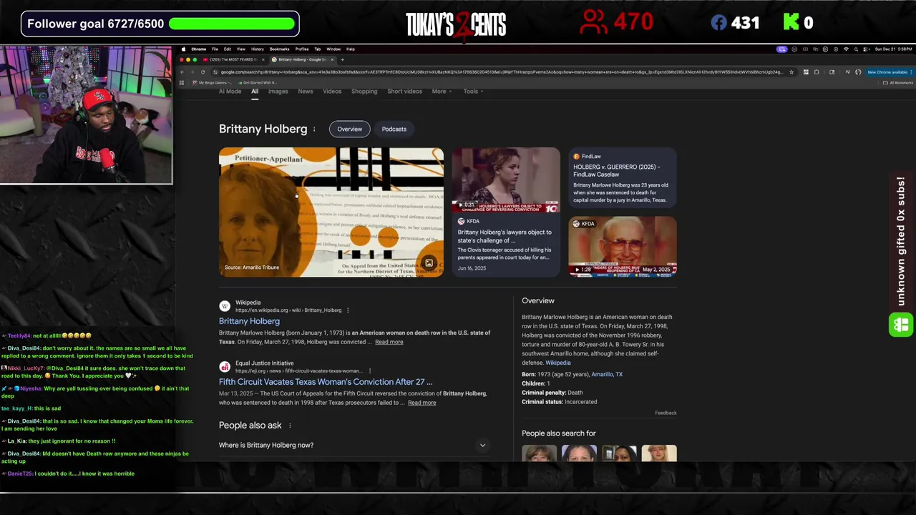The width and height of the screenshot is (916, 515).
Task: Switch to News search tab
Action: tap(306, 92)
